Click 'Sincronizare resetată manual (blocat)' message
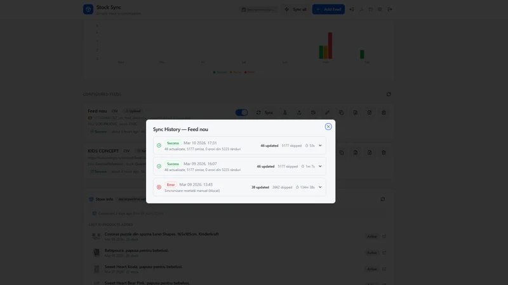 point(192,191)
